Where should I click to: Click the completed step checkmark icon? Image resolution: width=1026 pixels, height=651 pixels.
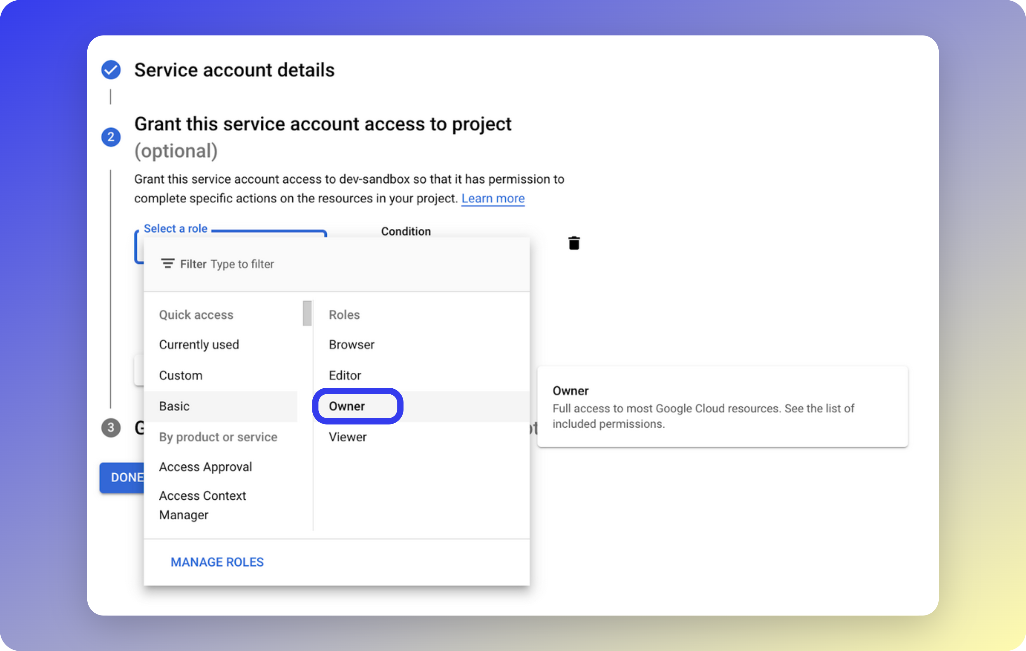(x=111, y=70)
